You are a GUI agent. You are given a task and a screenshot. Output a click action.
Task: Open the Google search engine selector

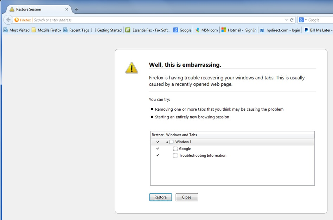click(303, 20)
